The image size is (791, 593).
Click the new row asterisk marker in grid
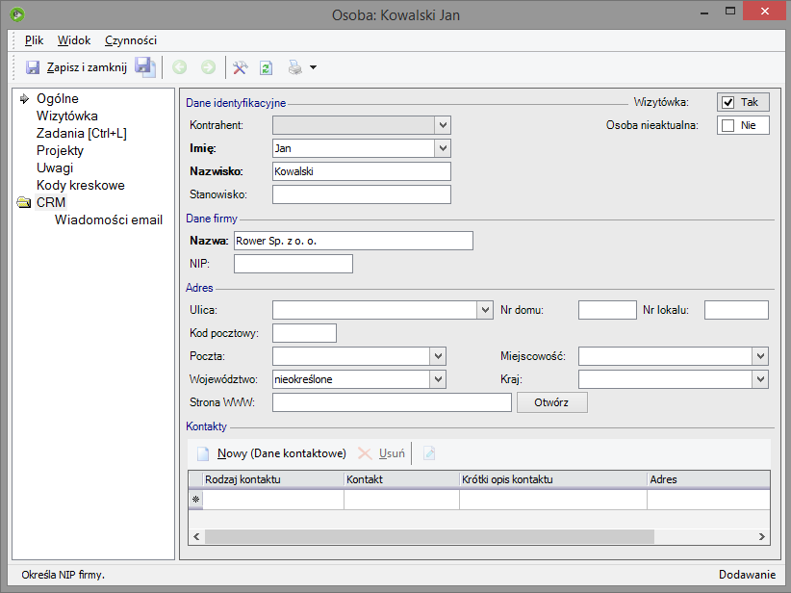pos(195,500)
